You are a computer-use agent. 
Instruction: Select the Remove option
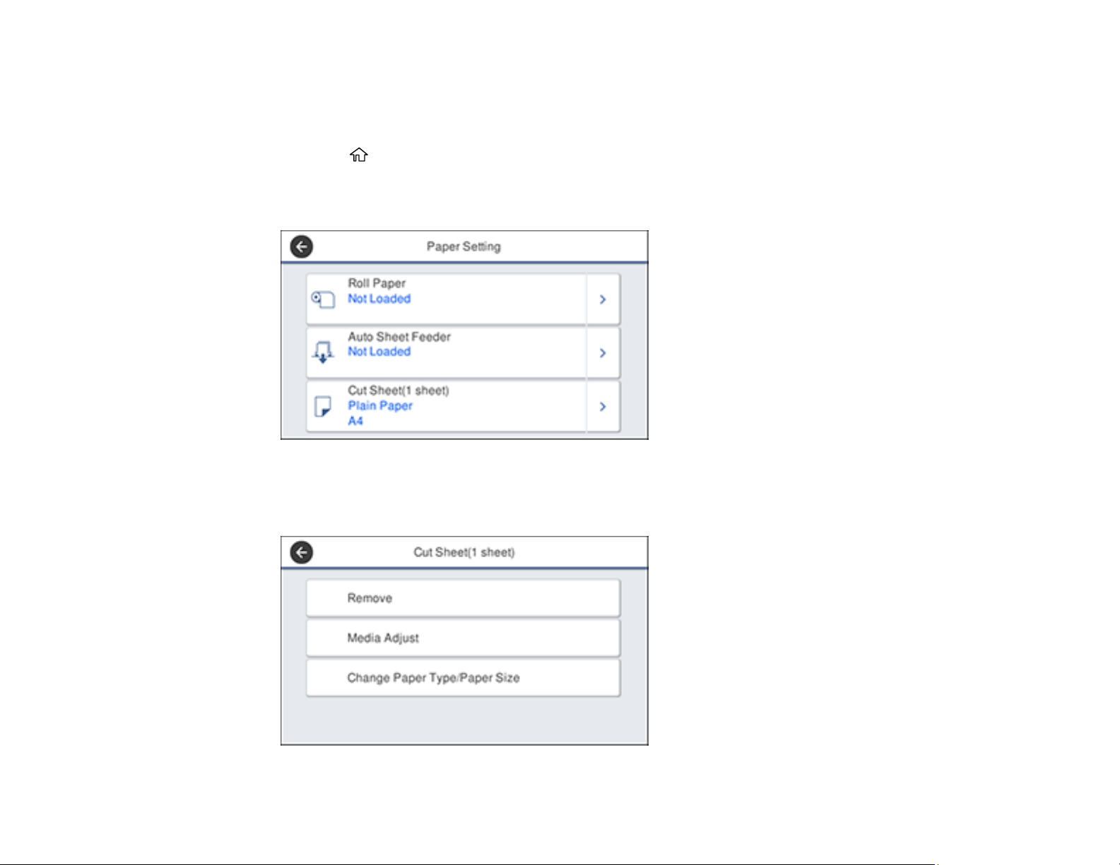[x=463, y=598]
